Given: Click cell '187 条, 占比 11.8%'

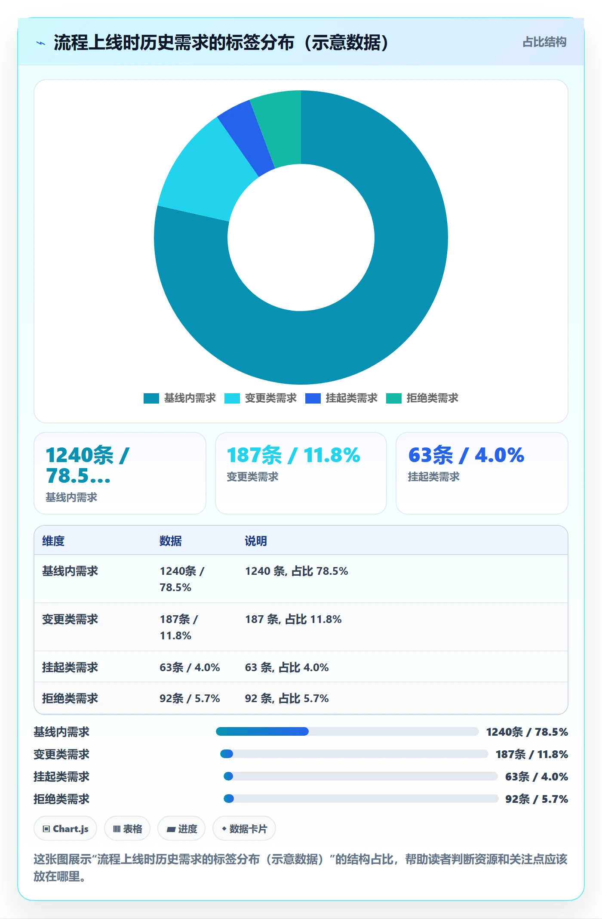Looking at the screenshot, I should pyautogui.click(x=293, y=619).
